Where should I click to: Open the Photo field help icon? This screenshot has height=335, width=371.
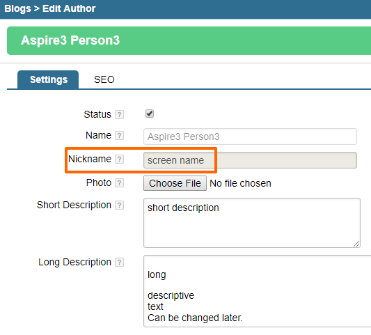click(x=119, y=182)
